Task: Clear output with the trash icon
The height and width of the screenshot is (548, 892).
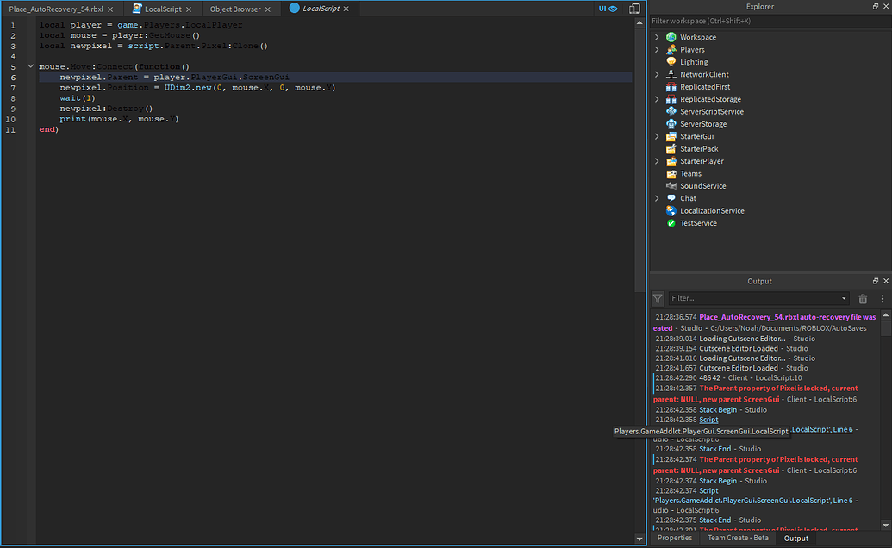Action: [863, 298]
